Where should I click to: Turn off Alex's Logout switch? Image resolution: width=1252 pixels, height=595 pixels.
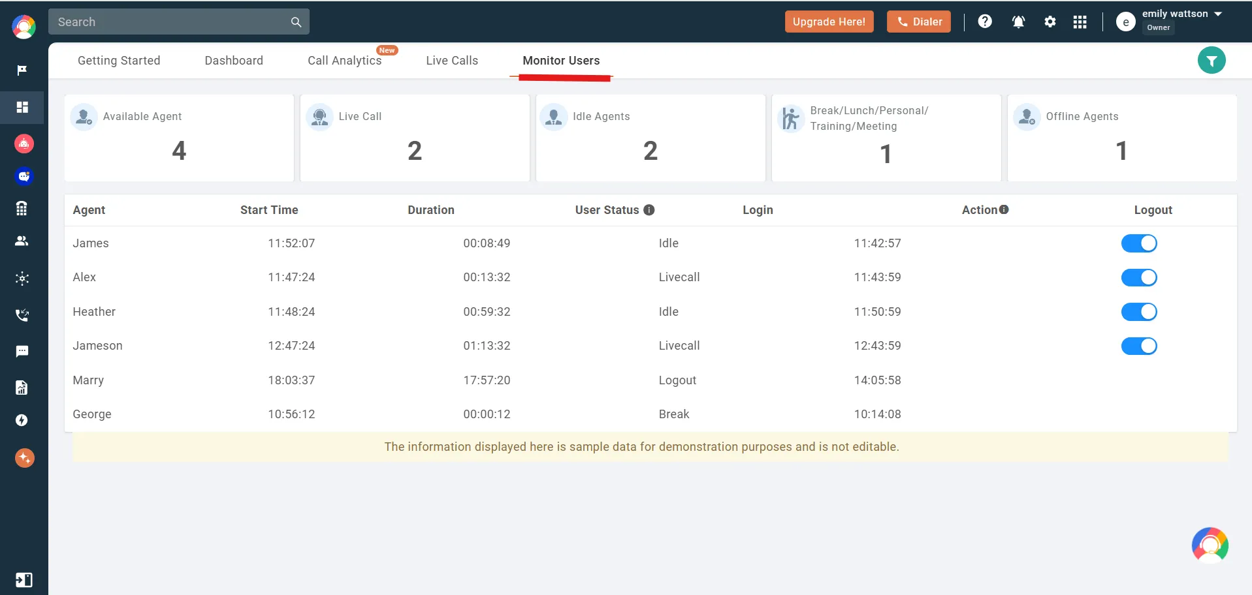(1138, 277)
